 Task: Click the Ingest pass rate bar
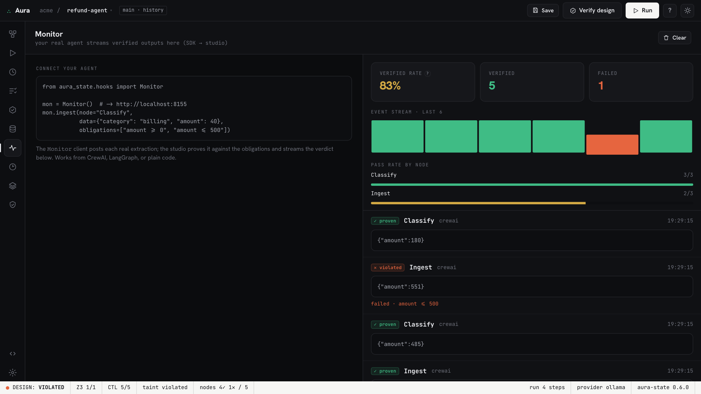click(x=532, y=203)
